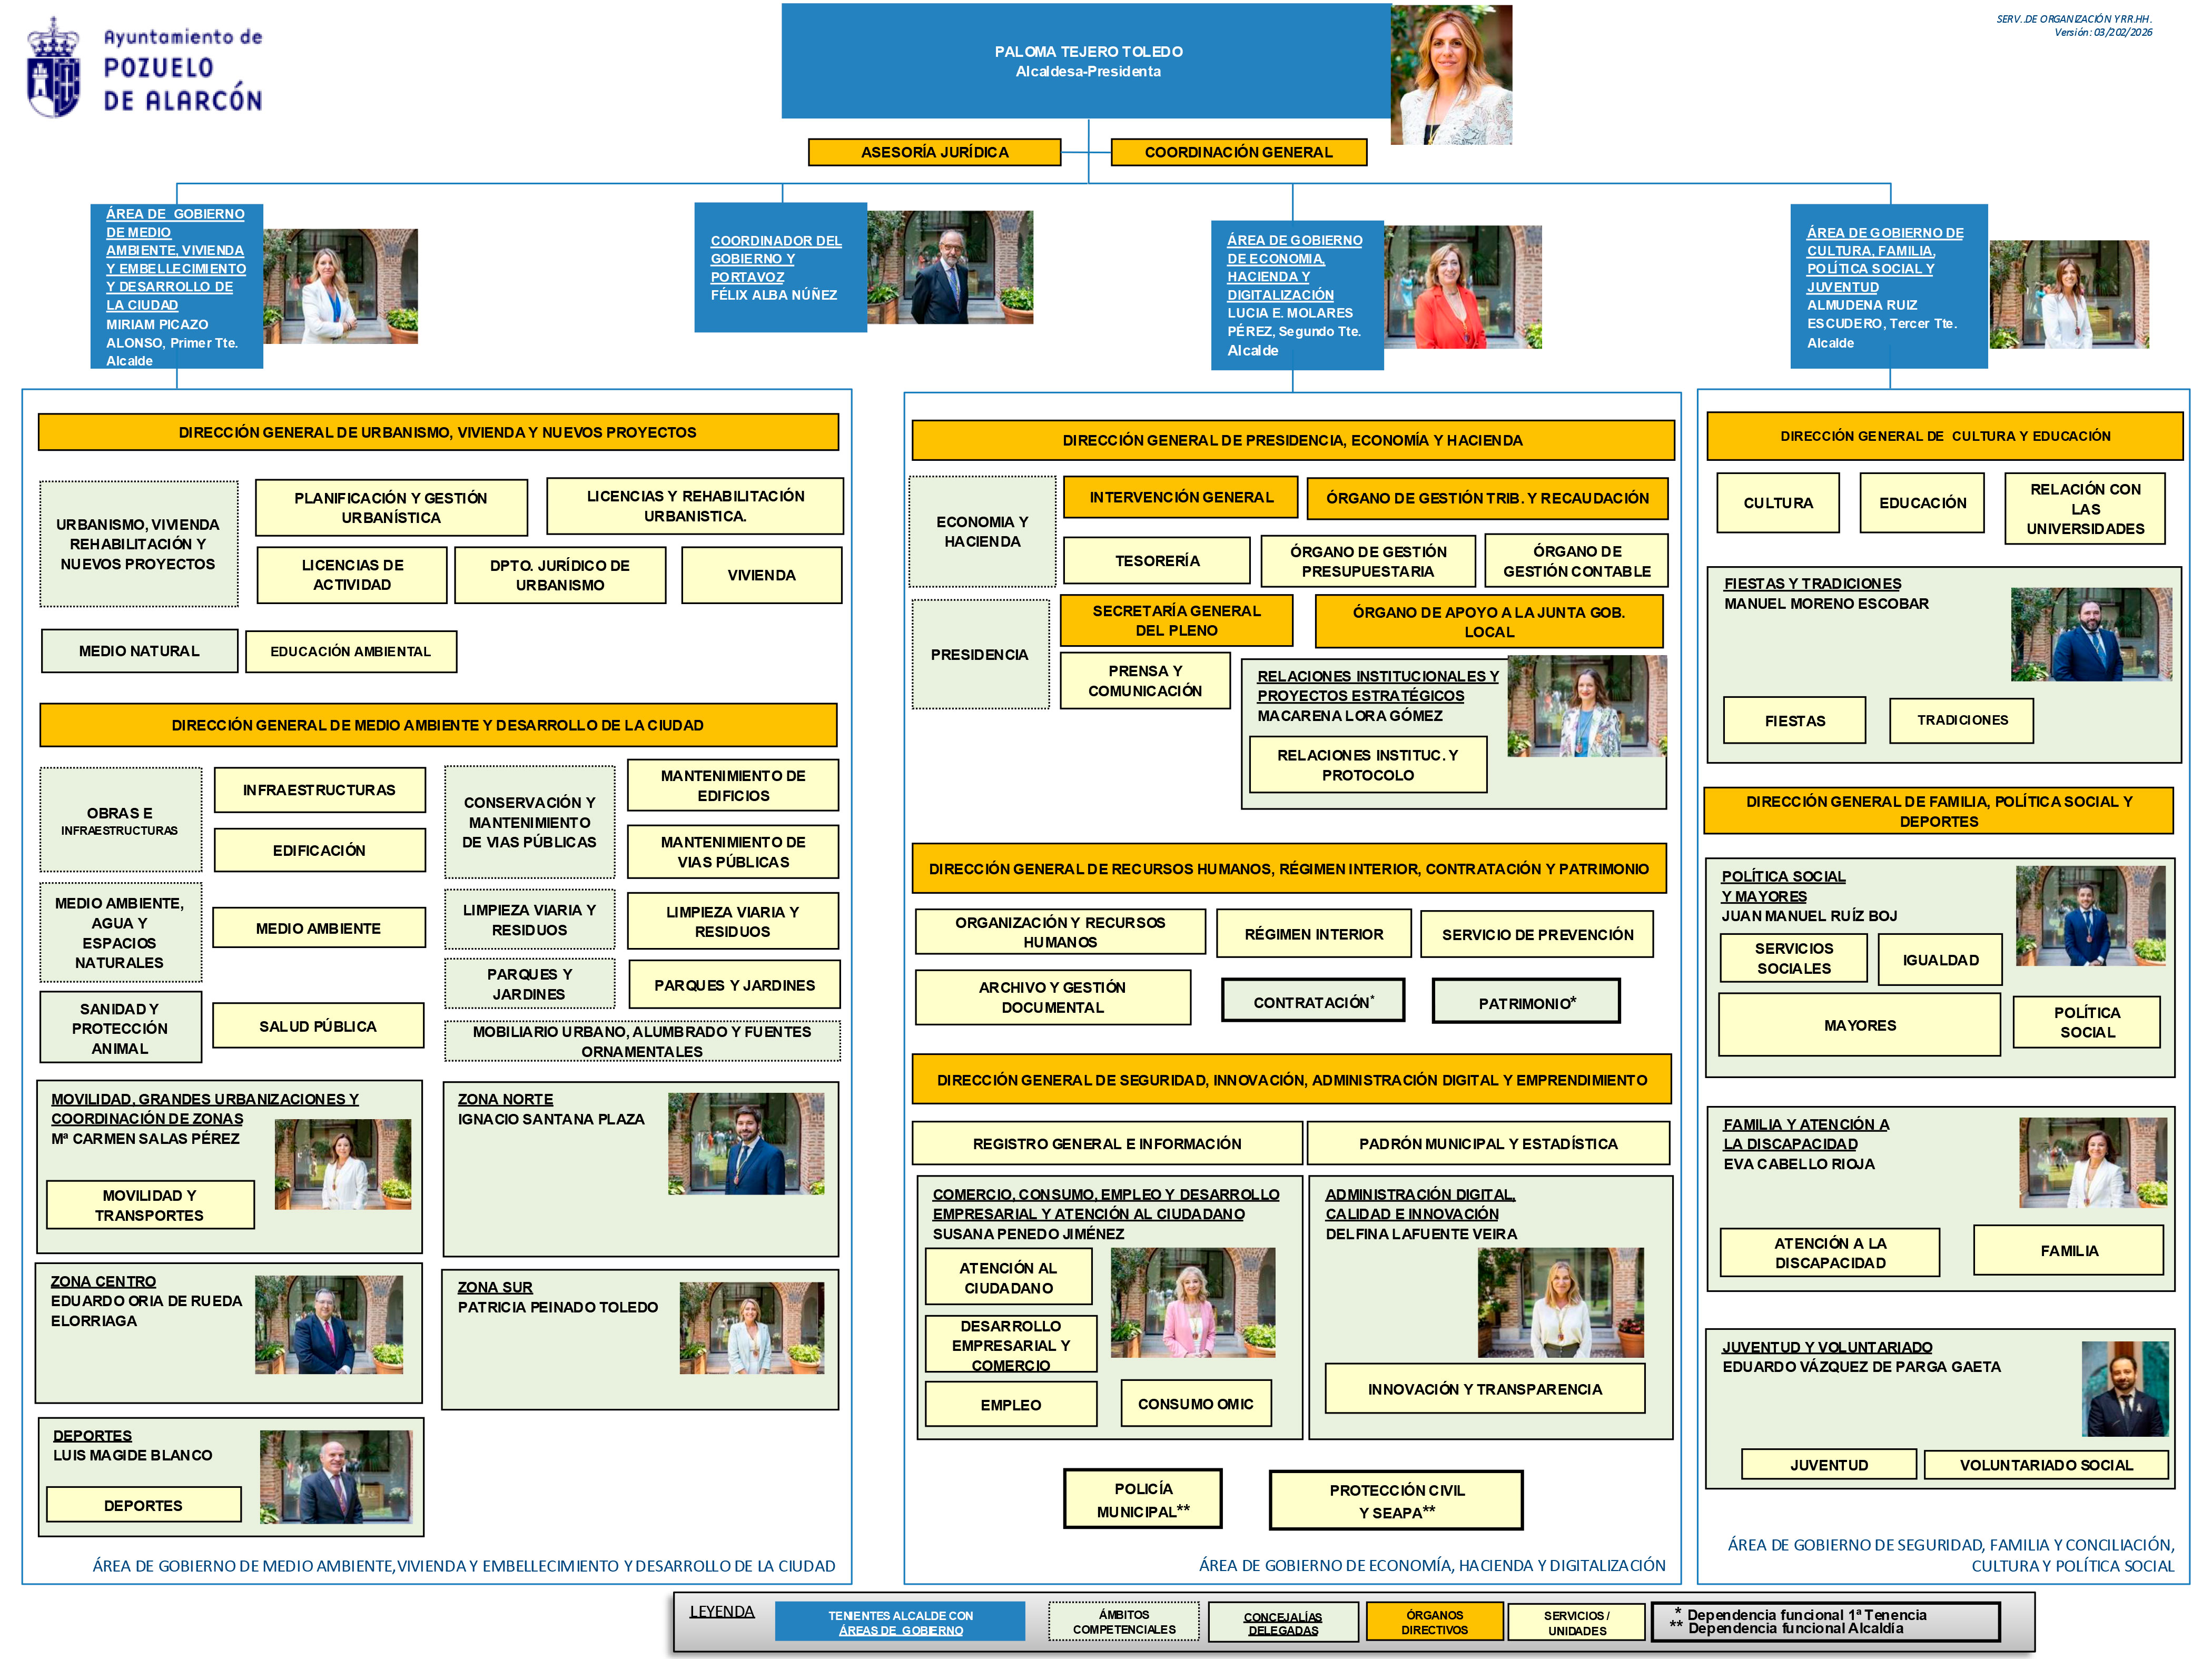The width and height of the screenshot is (2212, 1659).
Task: Click the blue Tenientes Alcalde legend swatch
Action: tap(900, 1621)
